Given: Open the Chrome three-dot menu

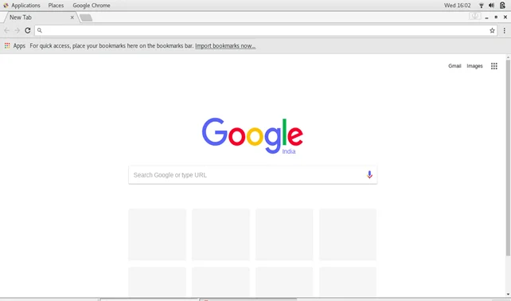Looking at the screenshot, I should 504,30.
